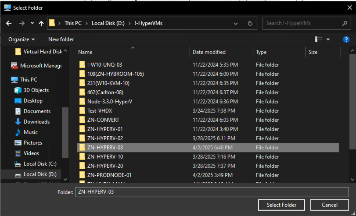This screenshot has height=216, width=356.
Task: Expand the view options dropdown arrow
Action: (328, 39)
